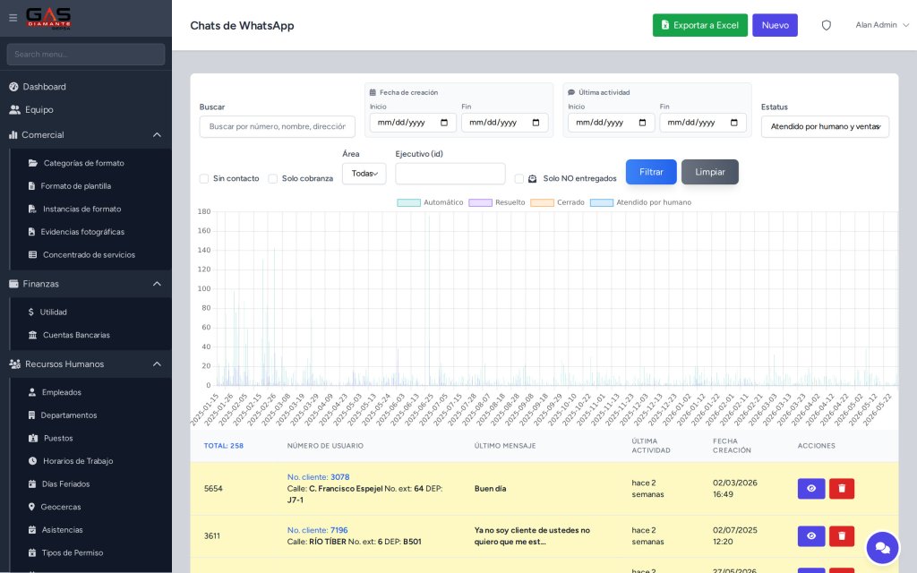Image resolution: width=917 pixels, height=573 pixels.
Task: Click the Ejecutivo (id) input field
Action: pyautogui.click(x=450, y=174)
